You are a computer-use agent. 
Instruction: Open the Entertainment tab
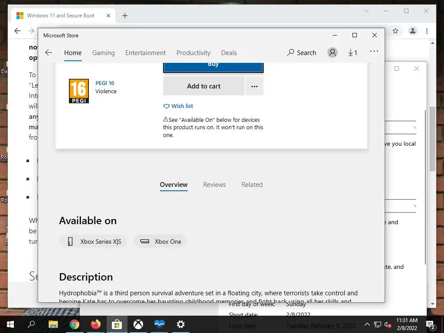[x=146, y=53]
